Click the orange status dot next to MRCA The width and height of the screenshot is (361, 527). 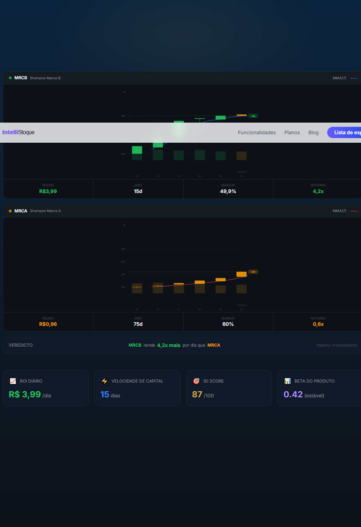[10, 211]
